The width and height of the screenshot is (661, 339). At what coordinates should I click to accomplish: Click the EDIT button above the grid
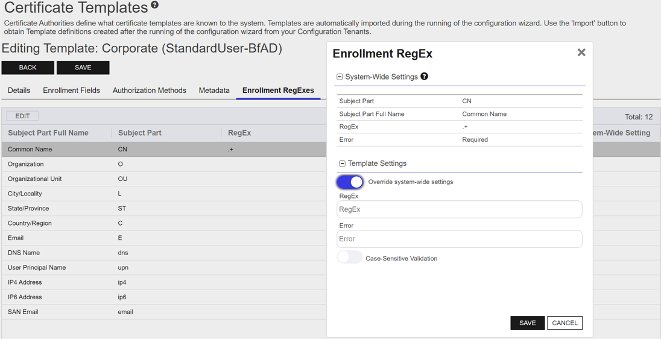(x=22, y=116)
